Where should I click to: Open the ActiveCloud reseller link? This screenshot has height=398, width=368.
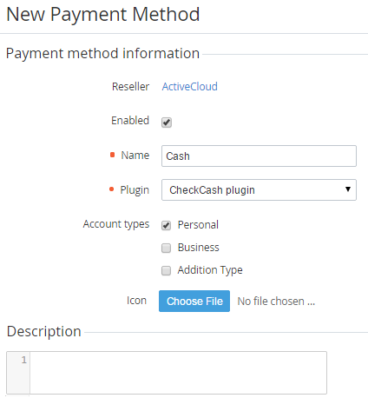pos(189,86)
